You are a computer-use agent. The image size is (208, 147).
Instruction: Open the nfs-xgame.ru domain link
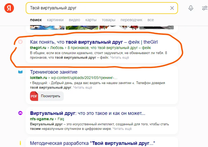[42, 119]
